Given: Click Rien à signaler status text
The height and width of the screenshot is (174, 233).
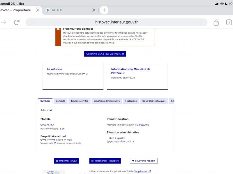Looking at the screenshot, I should 117,138.
